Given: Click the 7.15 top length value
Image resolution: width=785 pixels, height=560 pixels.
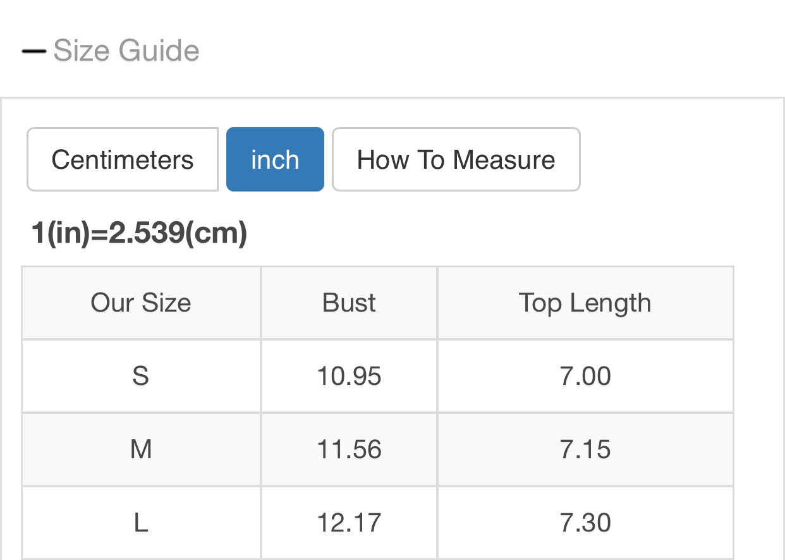Looking at the screenshot, I should point(585,449).
